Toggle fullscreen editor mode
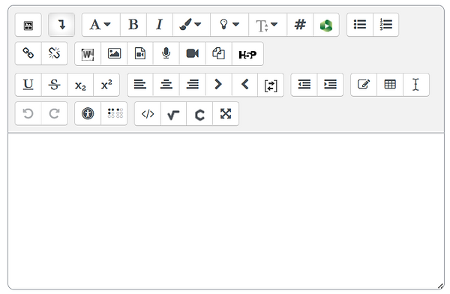 226,114
